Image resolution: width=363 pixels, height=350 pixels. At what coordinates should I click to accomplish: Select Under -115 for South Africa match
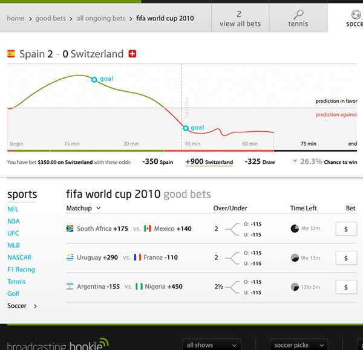tap(252, 235)
